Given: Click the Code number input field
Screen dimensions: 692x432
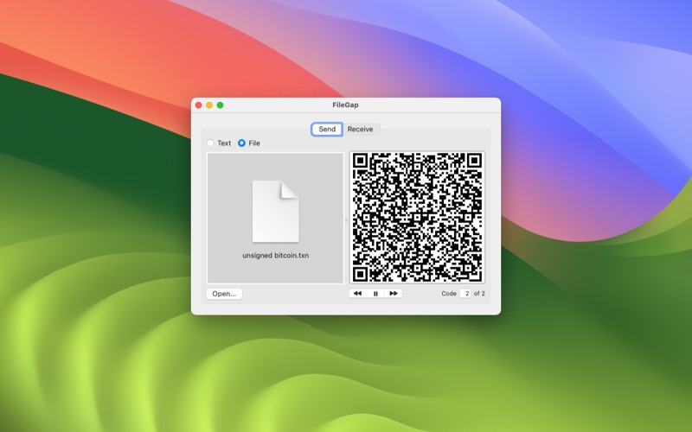Looking at the screenshot, I should click(x=465, y=294).
